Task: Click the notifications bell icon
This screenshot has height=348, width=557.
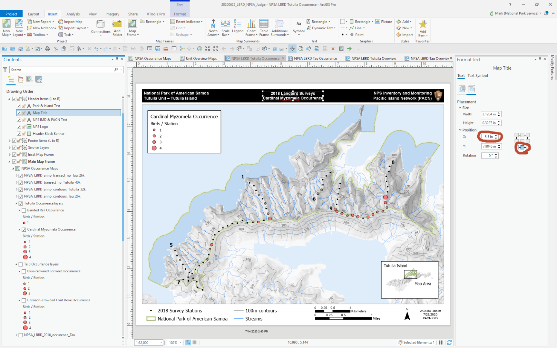Action: (x=546, y=13)
